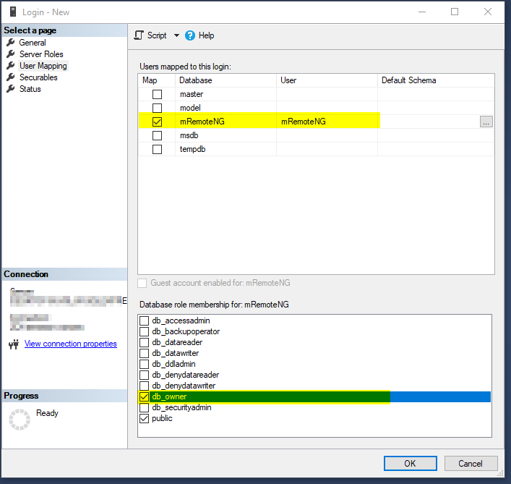Image resolution: width=511 pixels, height=484 pixels.
Task: Tick the db_denydatawriter role checkbox
Action: (144, 386)
